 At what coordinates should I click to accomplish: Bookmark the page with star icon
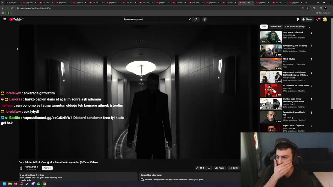click(x=307, y=8)
